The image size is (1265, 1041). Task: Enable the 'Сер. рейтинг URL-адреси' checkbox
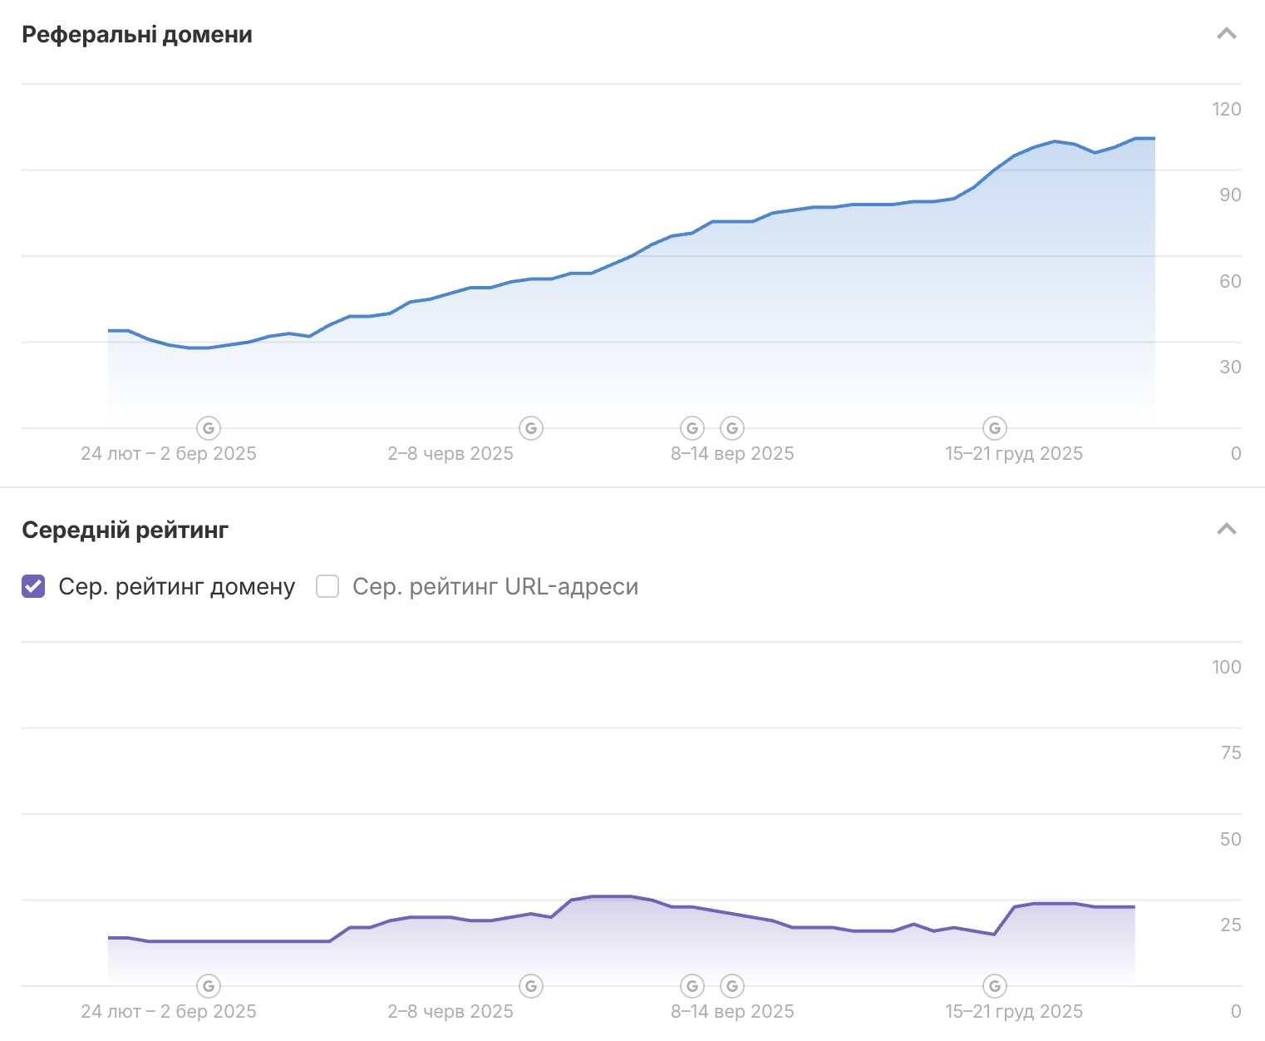coord(327,586)
